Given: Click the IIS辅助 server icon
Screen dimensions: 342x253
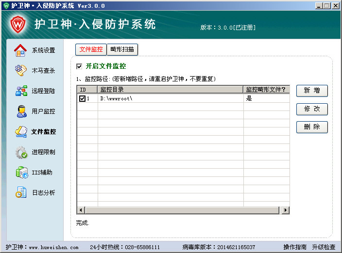Looking at the screenshot, I should point(22,172).
